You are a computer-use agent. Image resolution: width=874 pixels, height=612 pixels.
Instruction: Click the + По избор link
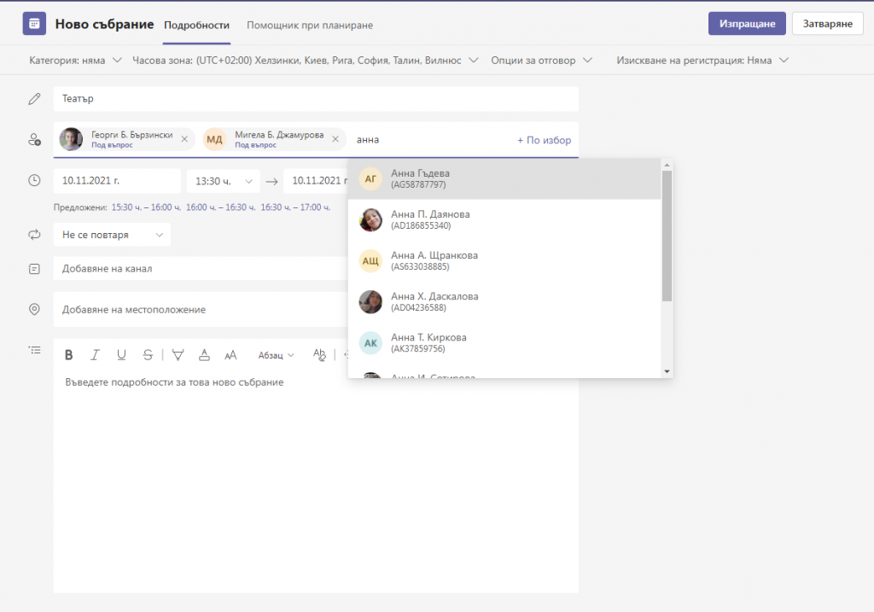[x=544, y=140]
